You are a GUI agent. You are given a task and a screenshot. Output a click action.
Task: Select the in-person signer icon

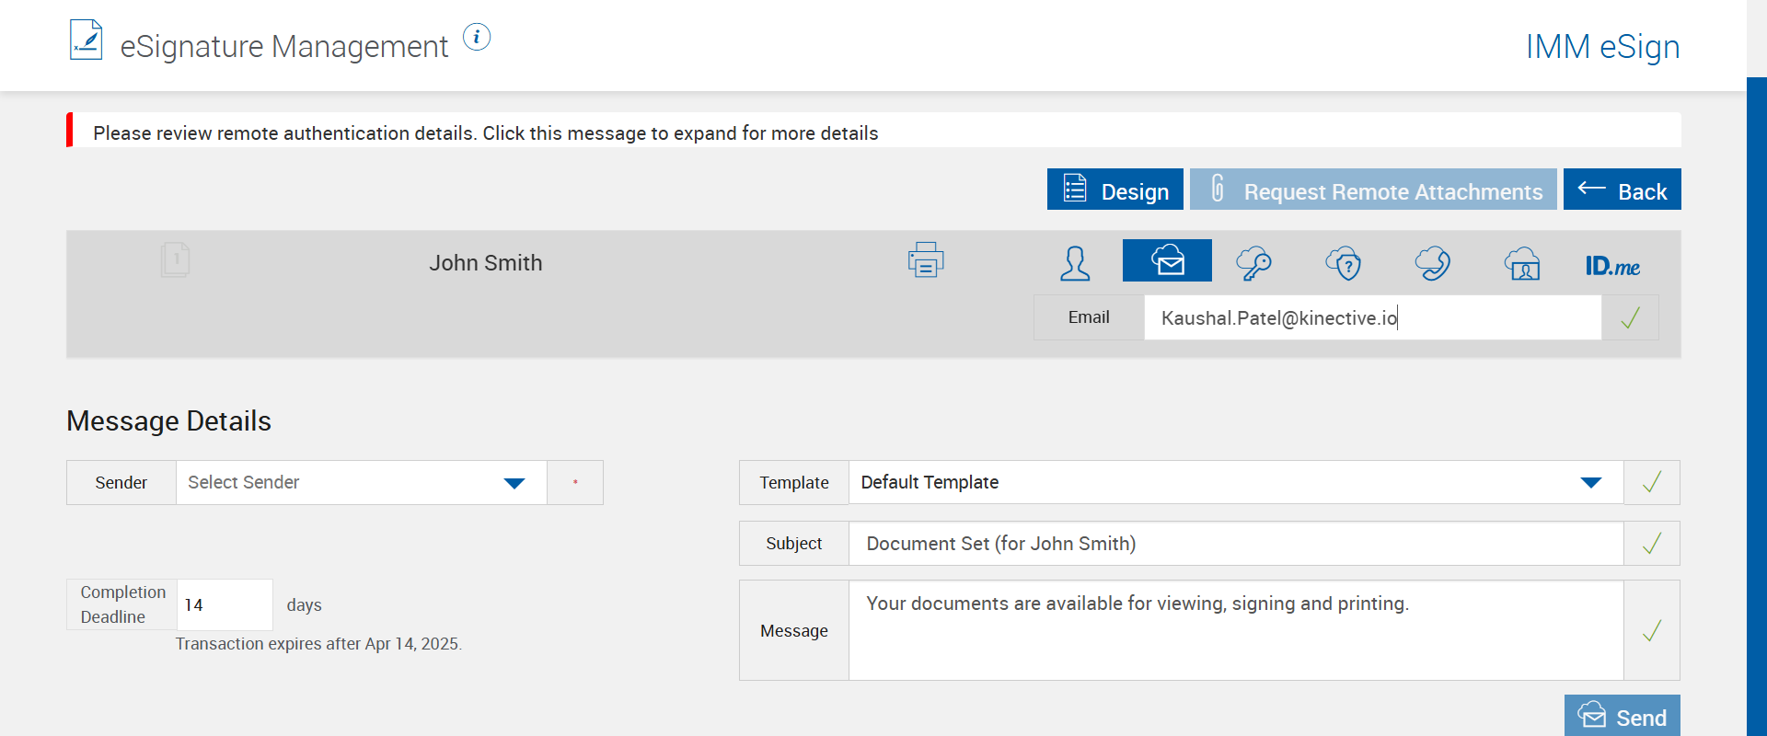click(1075, 263)
